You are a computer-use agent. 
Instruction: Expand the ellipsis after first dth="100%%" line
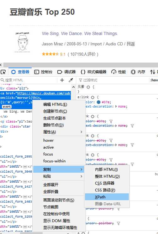point(25,166)
